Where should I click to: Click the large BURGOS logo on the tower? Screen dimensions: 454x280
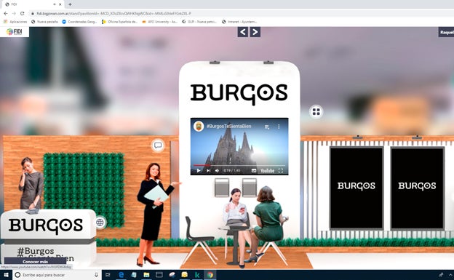click(x=239, y=94)
